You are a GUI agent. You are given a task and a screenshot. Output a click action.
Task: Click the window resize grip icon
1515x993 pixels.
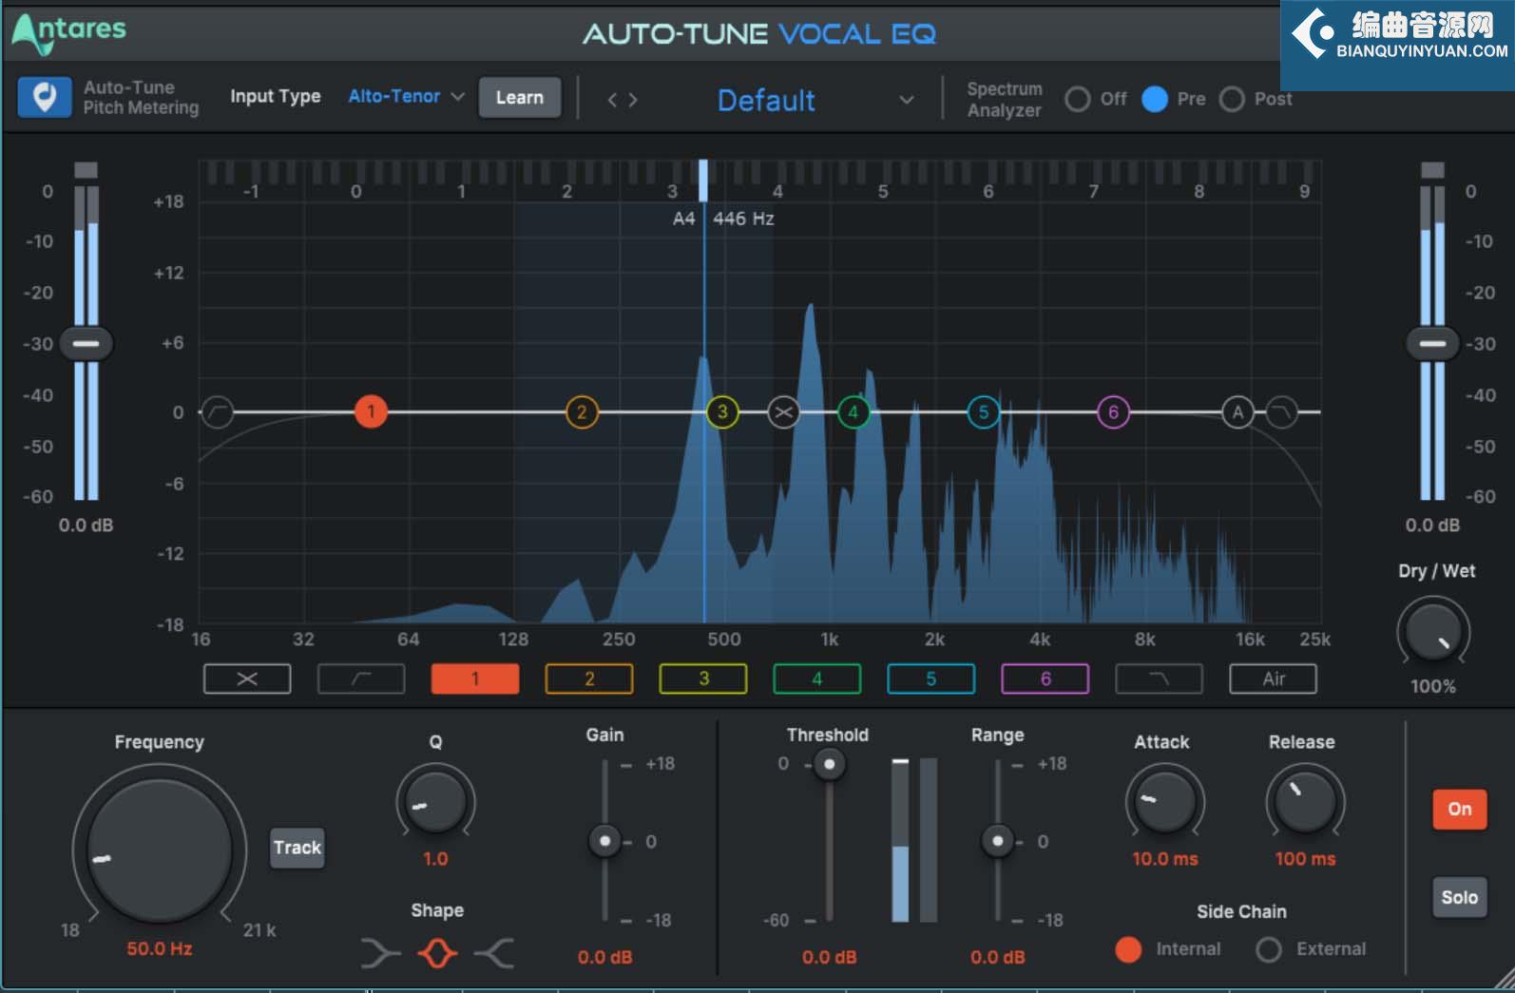[1503, 980]
